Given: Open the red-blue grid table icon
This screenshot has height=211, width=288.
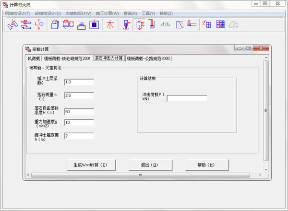Looking at the screenshot, I should coord(220,24).
